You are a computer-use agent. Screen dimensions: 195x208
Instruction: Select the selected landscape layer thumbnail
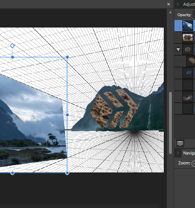tap(188, 26)
